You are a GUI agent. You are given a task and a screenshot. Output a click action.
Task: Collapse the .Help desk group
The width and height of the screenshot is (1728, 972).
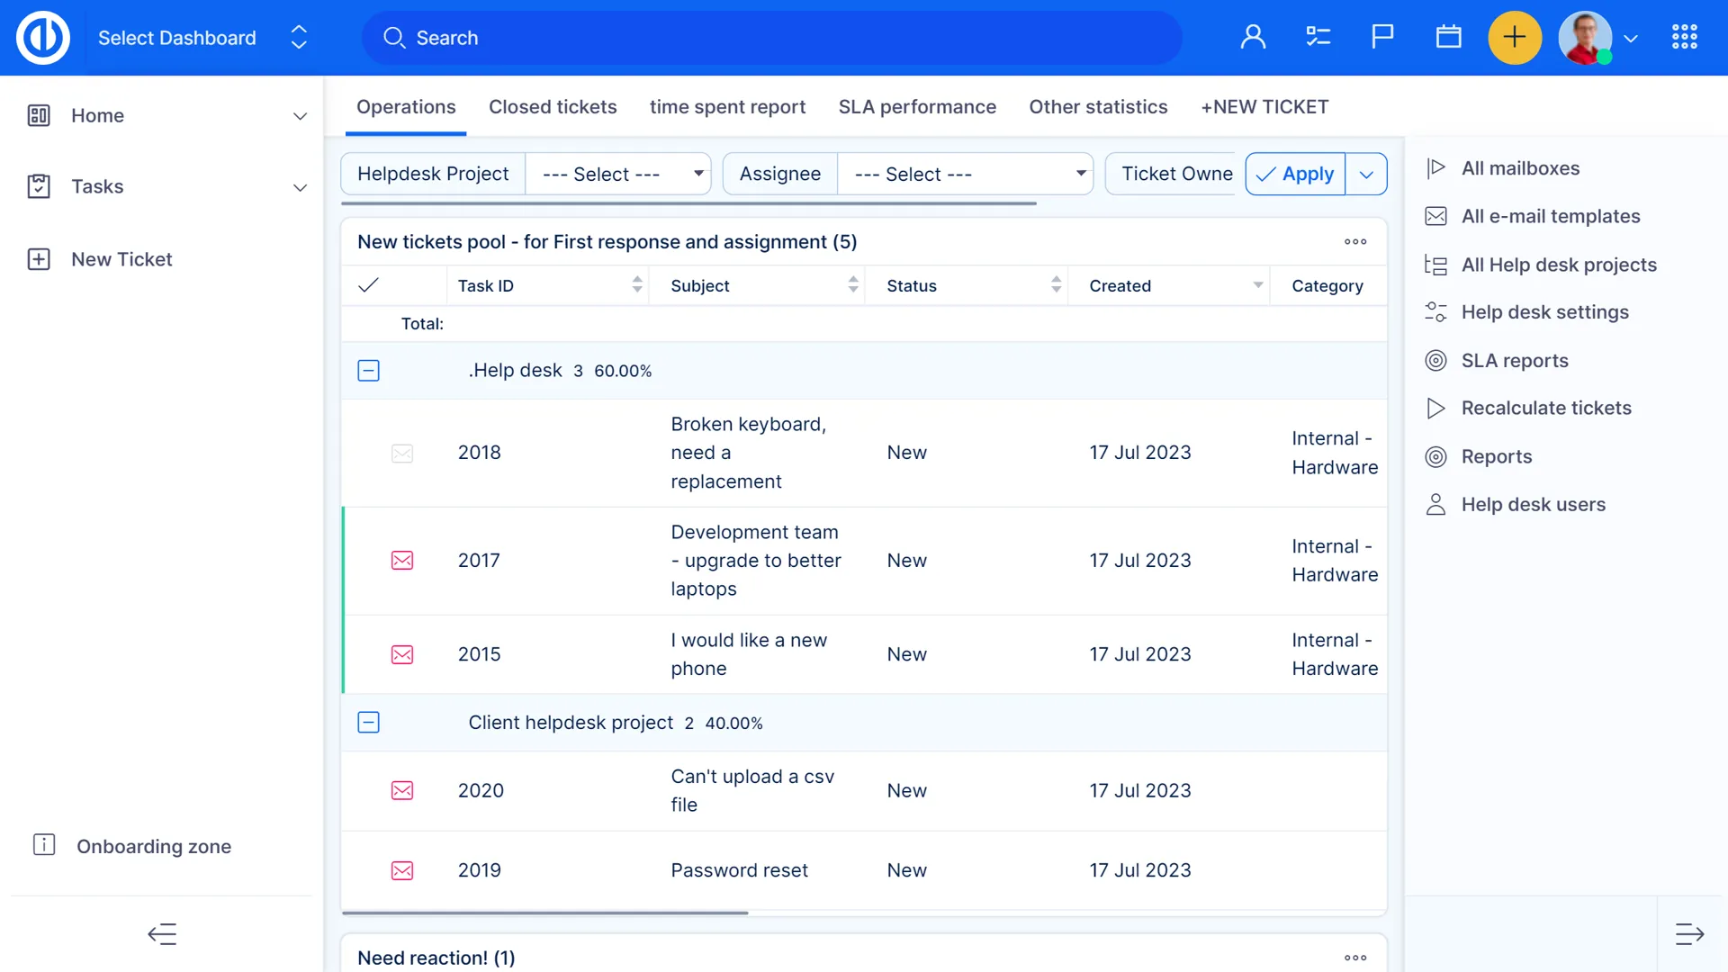(x=368, y=371)
